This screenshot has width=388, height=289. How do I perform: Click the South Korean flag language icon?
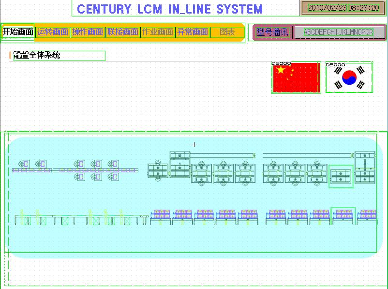click(x=349, y=77)
